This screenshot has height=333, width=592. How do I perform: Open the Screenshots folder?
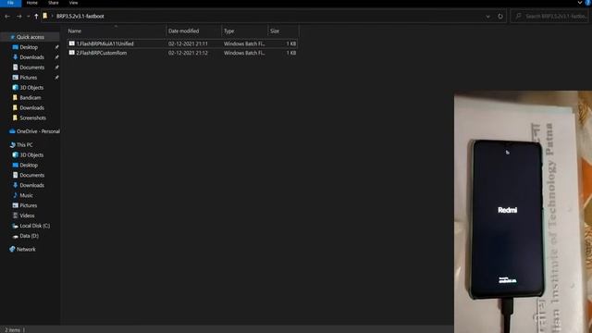point(33,117)
